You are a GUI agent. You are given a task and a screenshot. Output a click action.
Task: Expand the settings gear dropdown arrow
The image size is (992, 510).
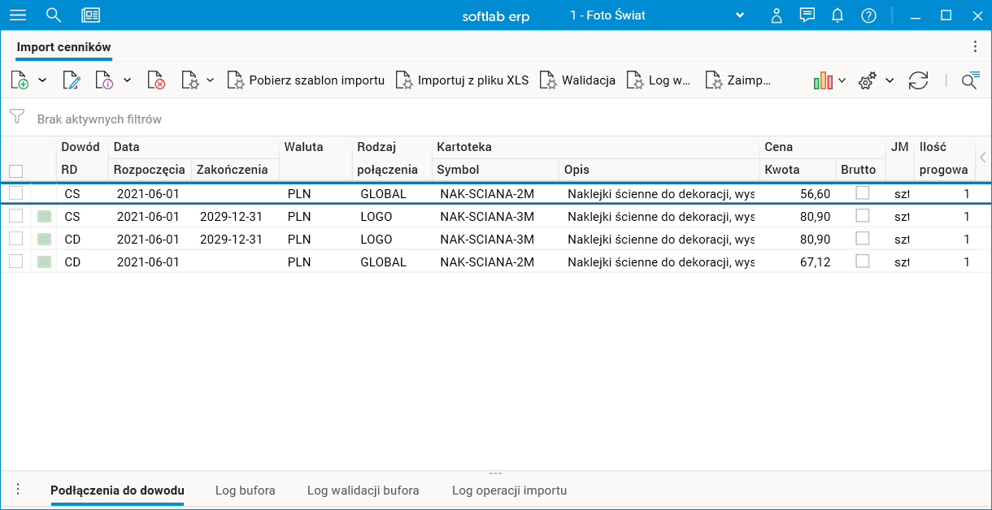(890, 80)
